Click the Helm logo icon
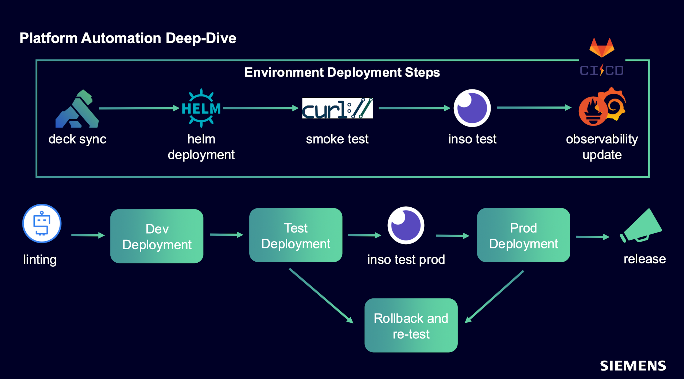Viewport: 684px width, 379px height. tap(201, 108)
